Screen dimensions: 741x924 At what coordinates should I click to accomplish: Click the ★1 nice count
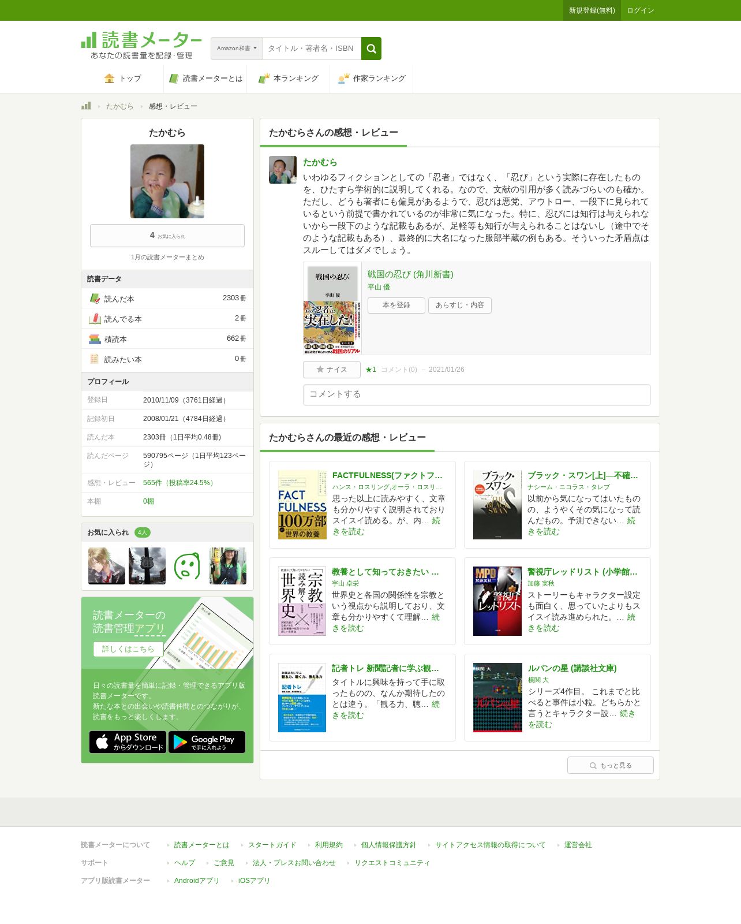tap(370, 370)
